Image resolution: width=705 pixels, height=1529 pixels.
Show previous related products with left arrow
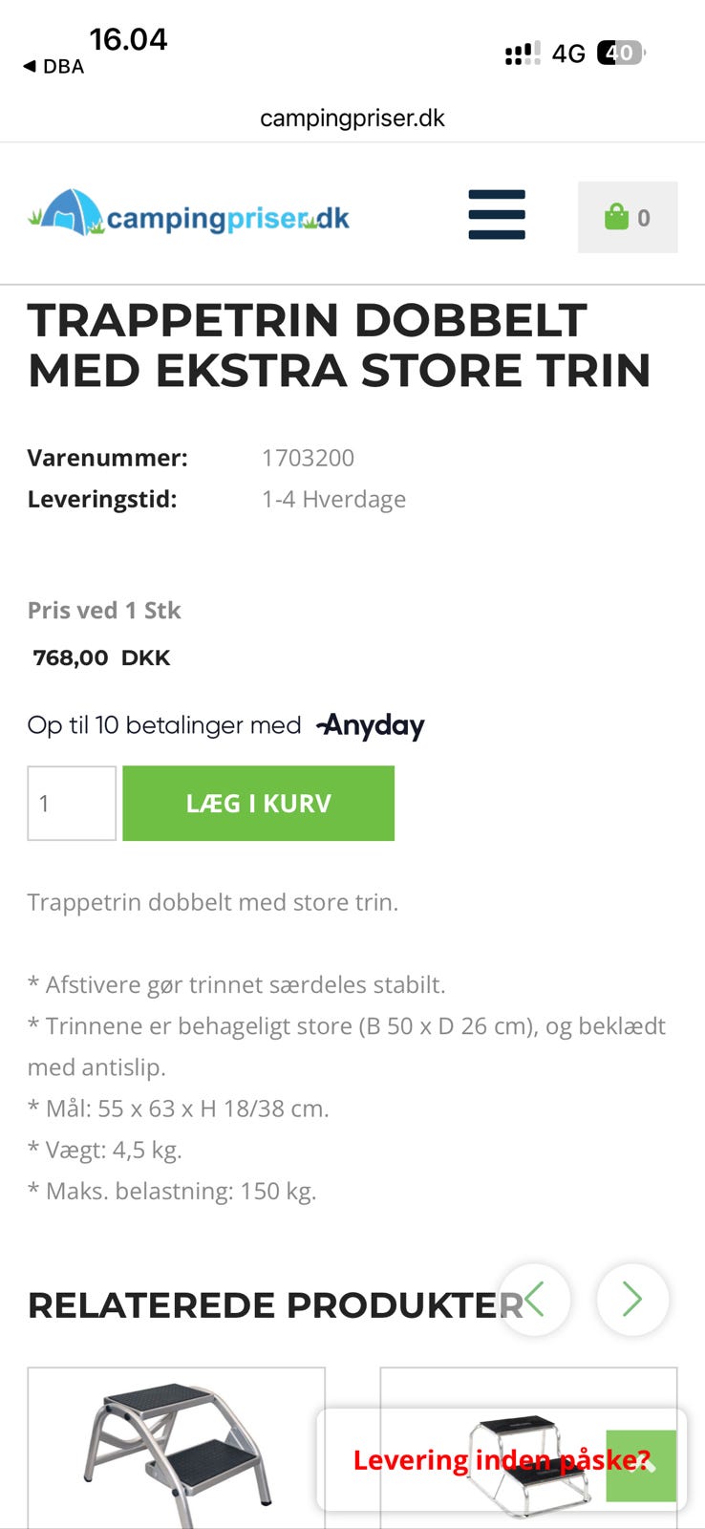(x=534, y=1300)
